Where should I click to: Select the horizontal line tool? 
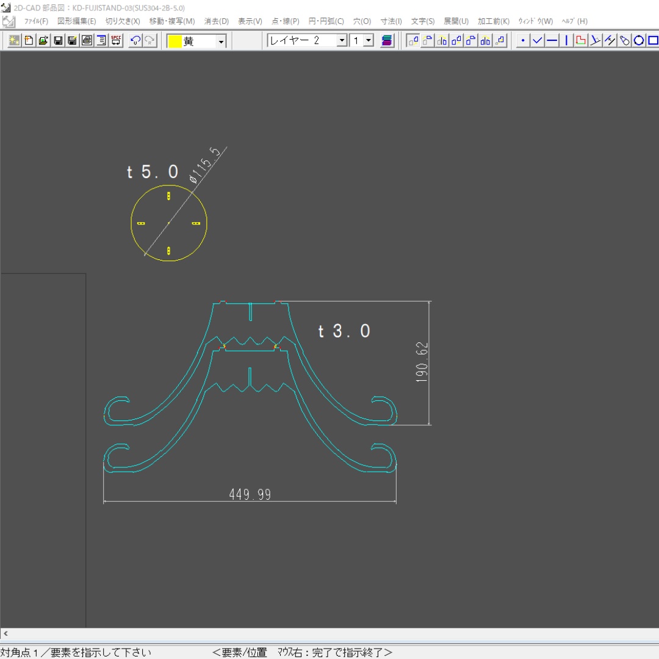click(552, 41)
